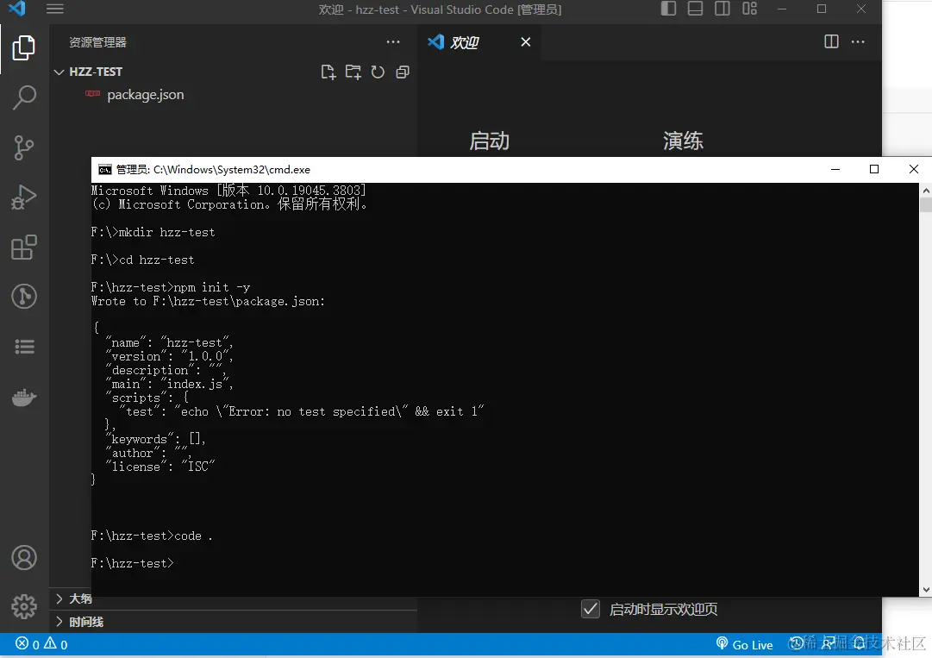The height and width of the screenshot is (658, 932).
Task: Open the git graph circle icon view
Action: [x=24, y=296]
